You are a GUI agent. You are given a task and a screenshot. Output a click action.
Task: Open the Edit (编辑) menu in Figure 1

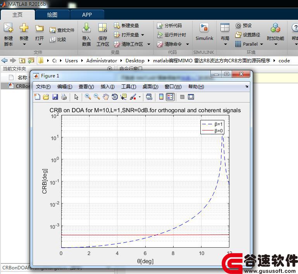click(x=65, y=87)
